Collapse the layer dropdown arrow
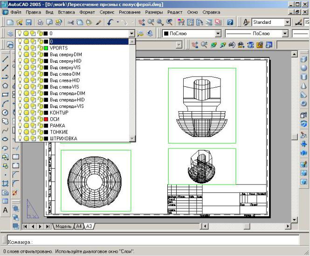Screen dimensions: 310x256 [x=132, y=34]
